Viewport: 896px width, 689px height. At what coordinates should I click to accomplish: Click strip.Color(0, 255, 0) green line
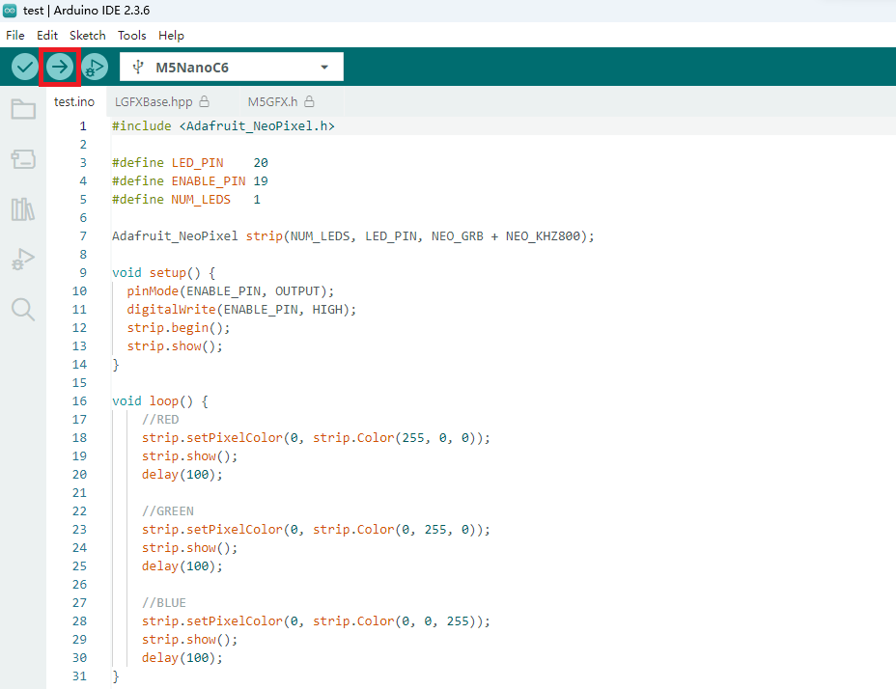316,530
